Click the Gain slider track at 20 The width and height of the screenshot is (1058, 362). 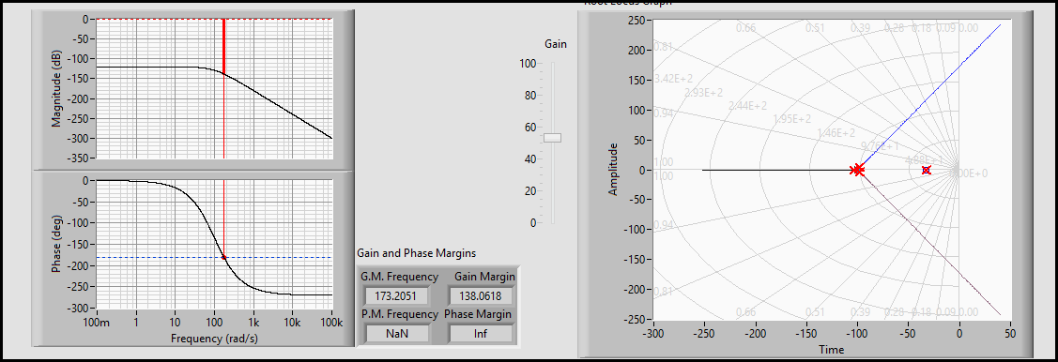553,190
